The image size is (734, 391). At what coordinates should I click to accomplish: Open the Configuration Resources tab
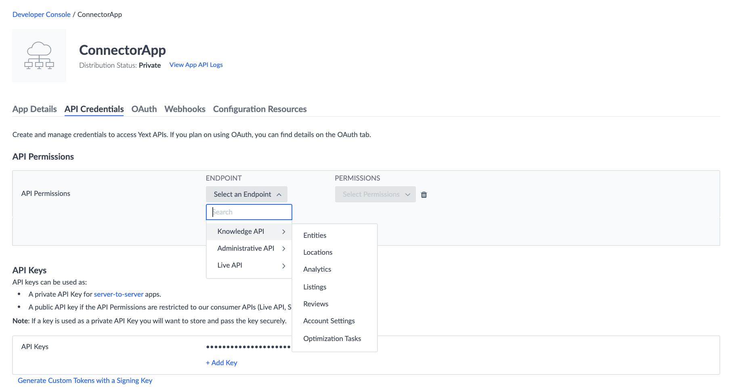click(260, 109)
